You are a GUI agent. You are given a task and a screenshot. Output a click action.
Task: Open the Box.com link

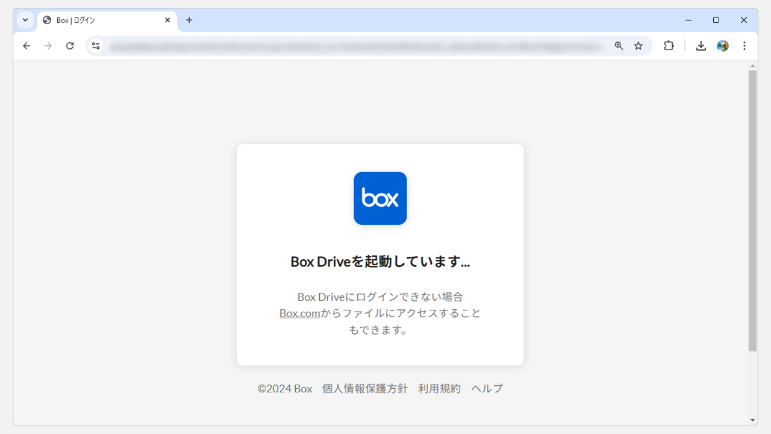tap(299, 313)
